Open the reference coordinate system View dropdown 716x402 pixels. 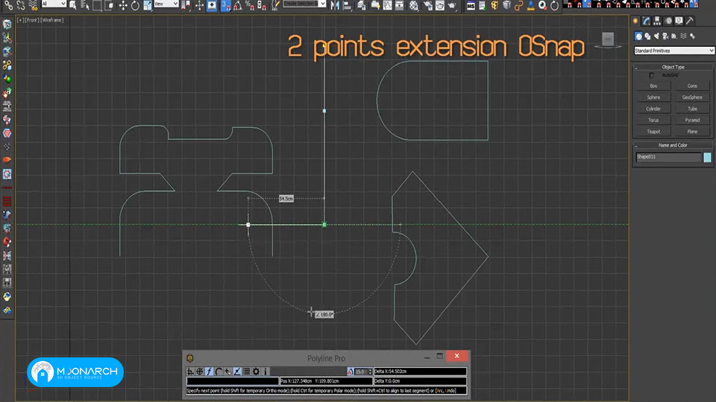tap(166, 4)
